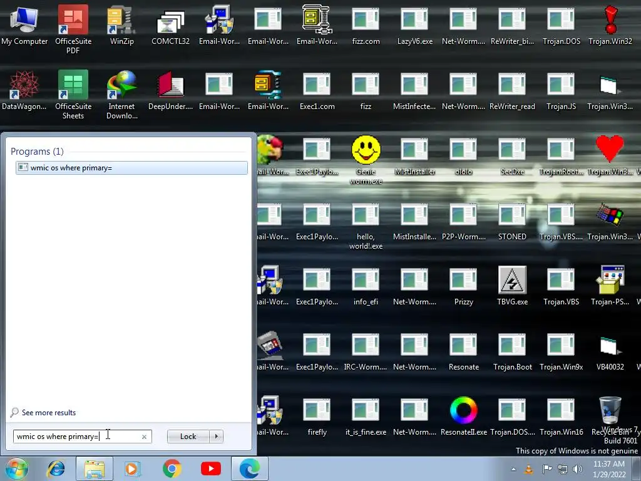
Task: Open 'wmic os where primary=' program result
Action: [131, 168]
